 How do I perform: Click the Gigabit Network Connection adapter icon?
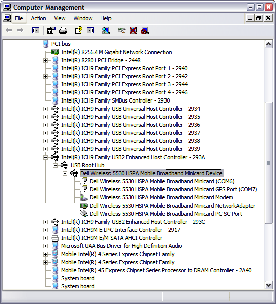click(55, 52)
